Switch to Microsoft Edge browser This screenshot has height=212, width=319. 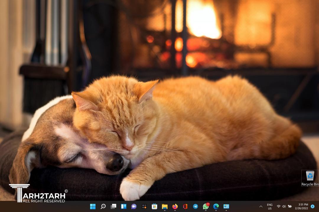point(216,206)
